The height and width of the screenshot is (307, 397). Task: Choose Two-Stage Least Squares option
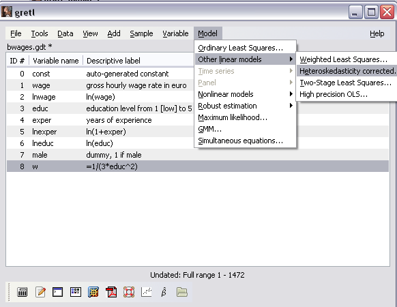347,83
